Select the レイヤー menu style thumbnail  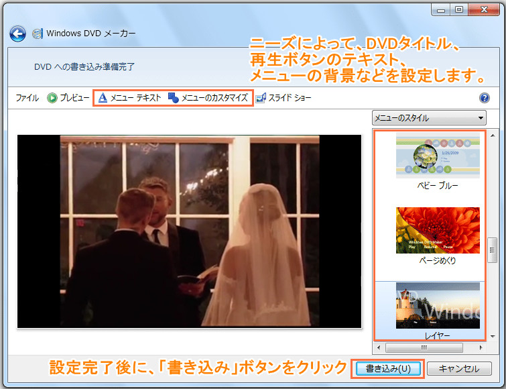pyautogui.click(x=438, y=305)
